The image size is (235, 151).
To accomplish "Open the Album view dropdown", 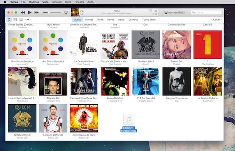I will (x=217, y=20).
